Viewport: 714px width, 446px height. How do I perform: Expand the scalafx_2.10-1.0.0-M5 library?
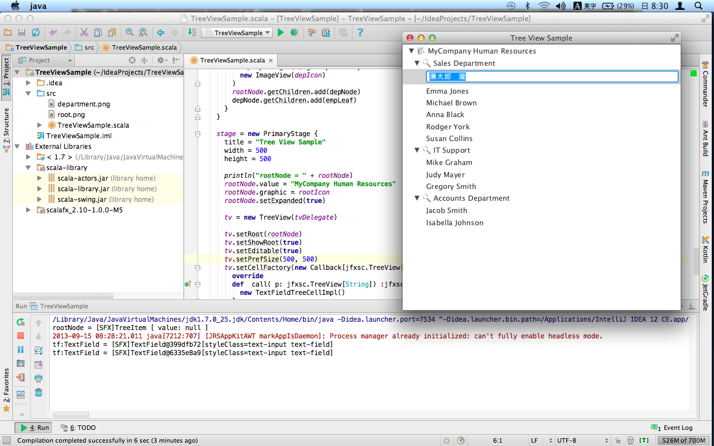tap(28, 210)
